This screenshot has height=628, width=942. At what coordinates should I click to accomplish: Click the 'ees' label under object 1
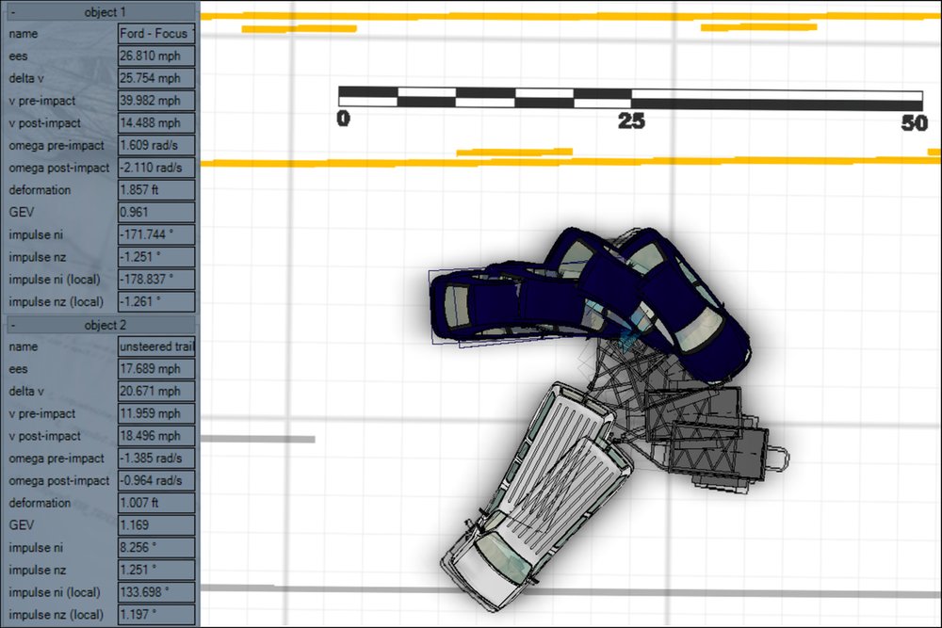[x=18, y=56]
